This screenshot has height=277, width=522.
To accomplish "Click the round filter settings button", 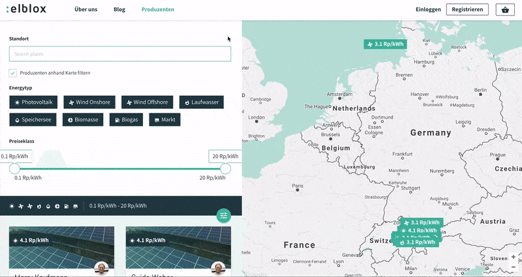I will click(224, 216).
